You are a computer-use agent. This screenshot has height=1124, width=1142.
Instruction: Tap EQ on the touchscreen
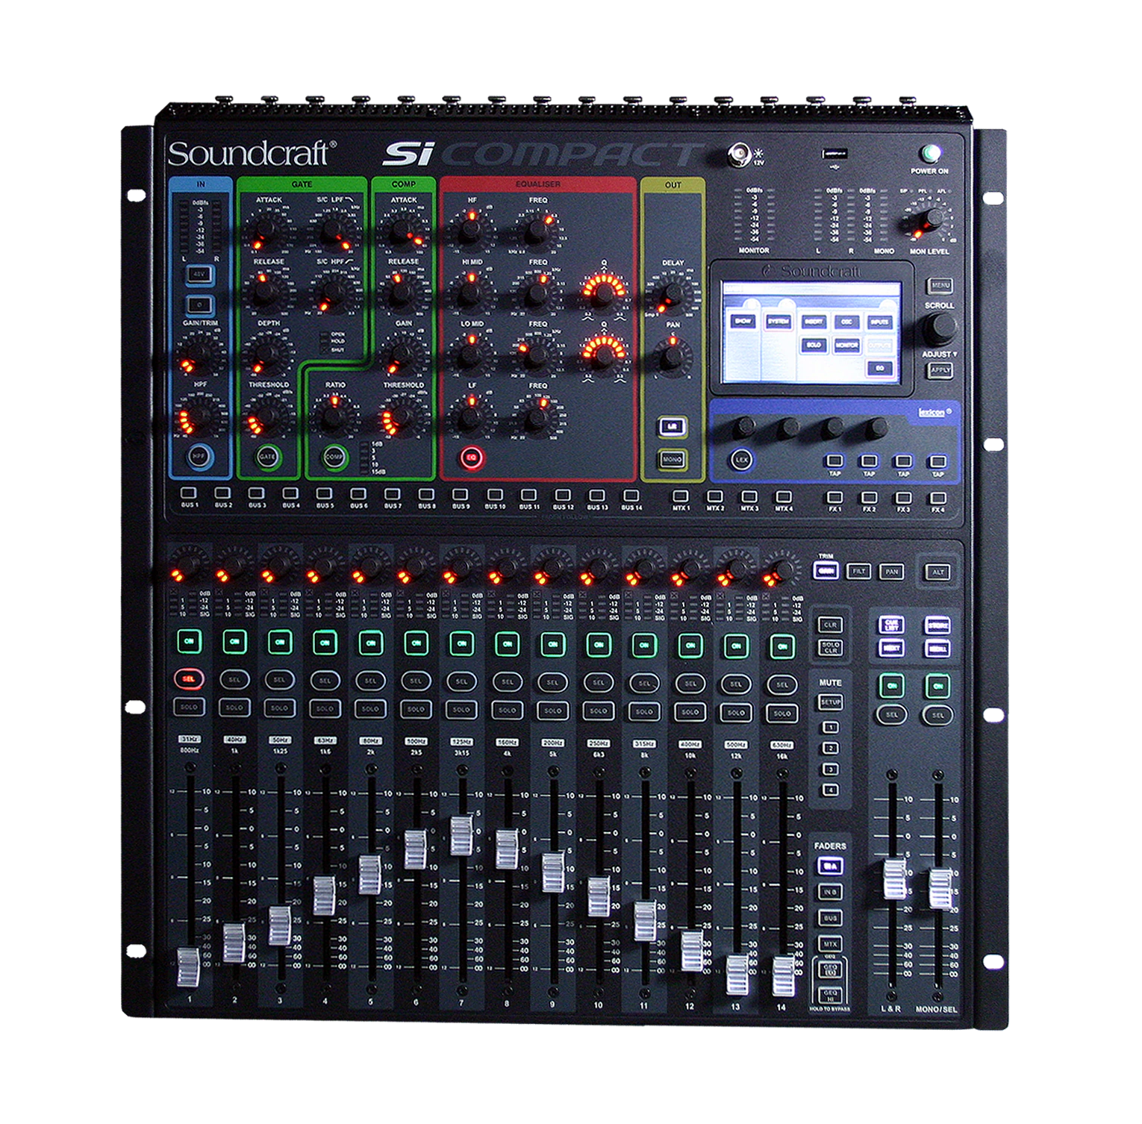pyautogui.click(x=879, y=368)
